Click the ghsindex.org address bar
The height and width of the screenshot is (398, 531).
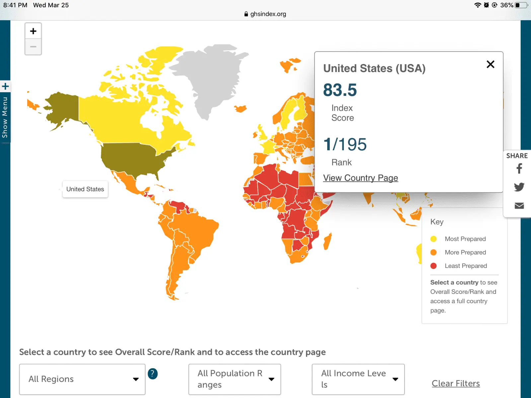[265, 14]
